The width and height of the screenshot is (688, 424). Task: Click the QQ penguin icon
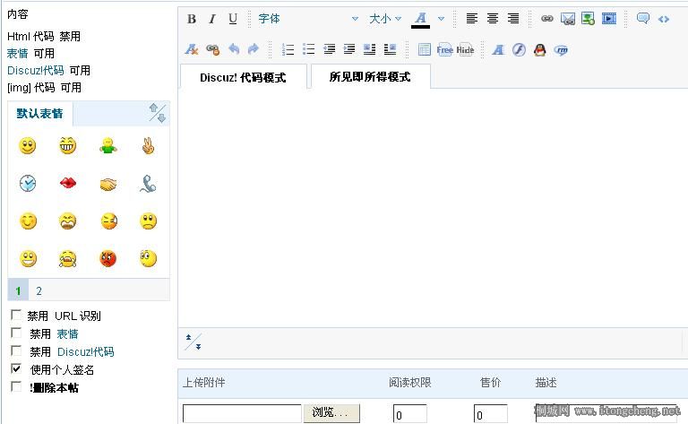pos(539,49)
